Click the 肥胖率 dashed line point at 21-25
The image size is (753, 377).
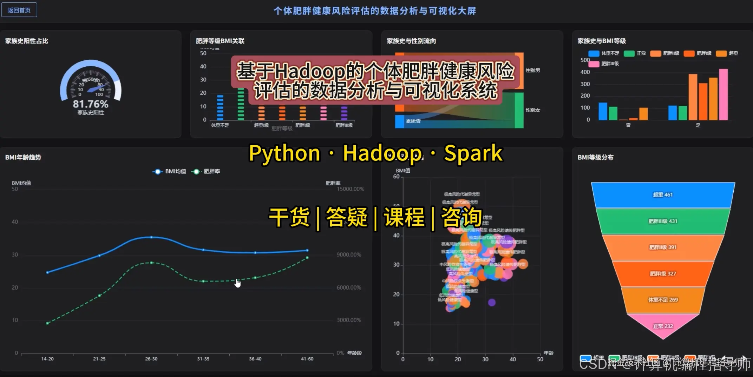click(99, 296)
